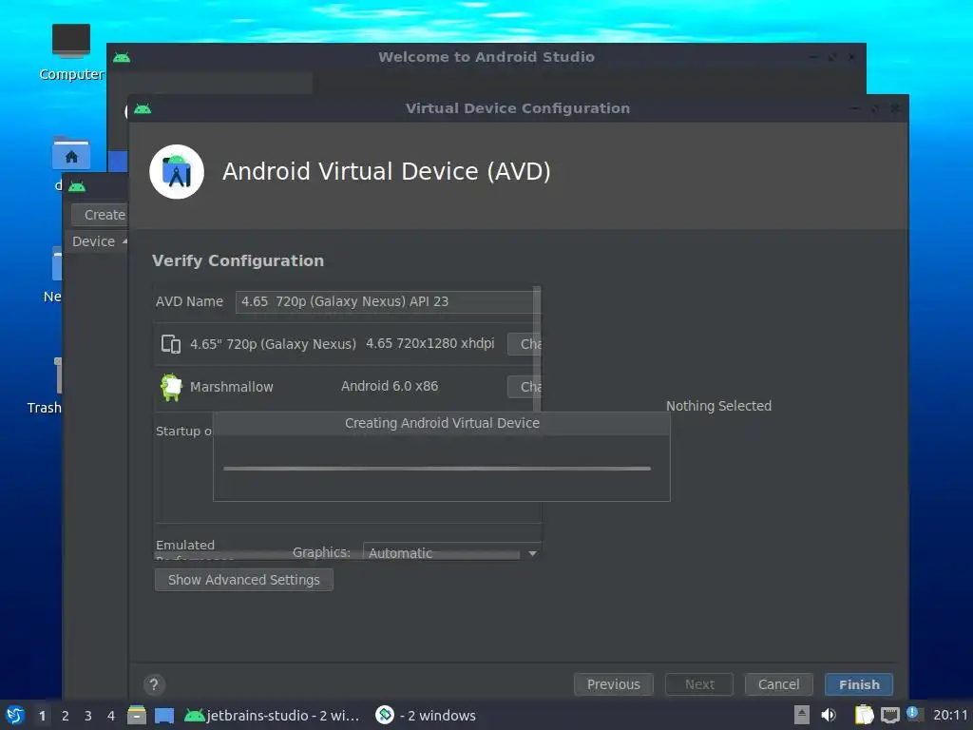Screen dimensions: 973x730
Task: Open the help question mark icon
Action: pos(154,684)
